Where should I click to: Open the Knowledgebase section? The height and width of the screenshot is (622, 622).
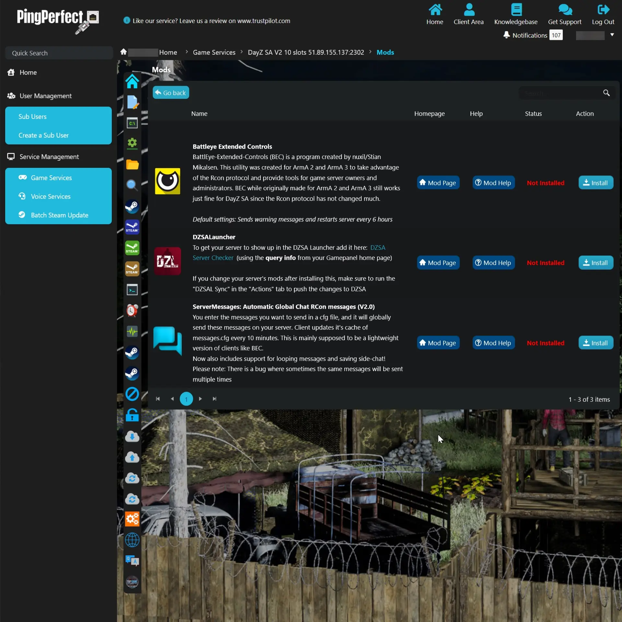(x=516, y=14)
